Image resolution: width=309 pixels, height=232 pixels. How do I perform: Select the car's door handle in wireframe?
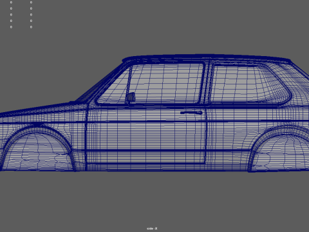191,113
